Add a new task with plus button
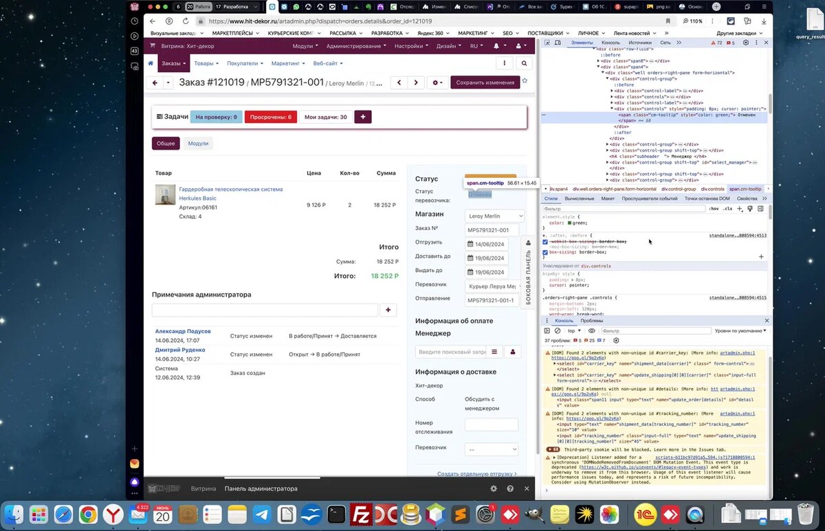The width and height of the screenshot is (825, 531). (363, 117)
